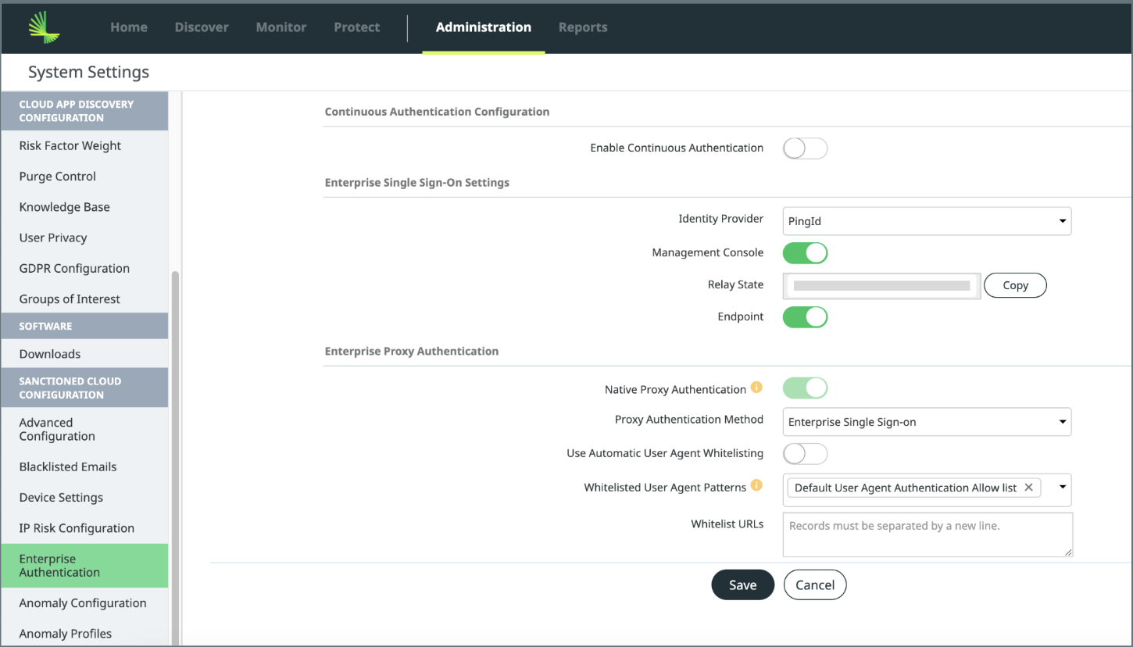Click into the Whitelist URLs text area
The image size is (1133, 647).
pyautogui.click(x=927, y=534)
